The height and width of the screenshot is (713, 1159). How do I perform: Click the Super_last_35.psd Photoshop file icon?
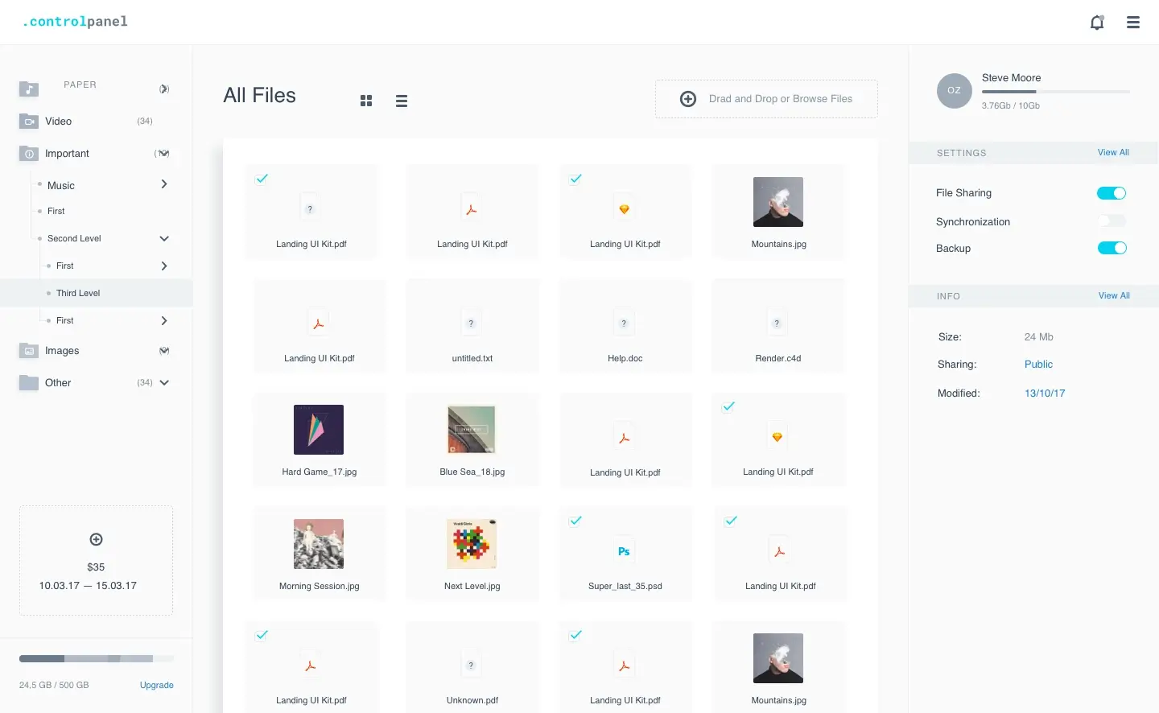pos(624,551)
